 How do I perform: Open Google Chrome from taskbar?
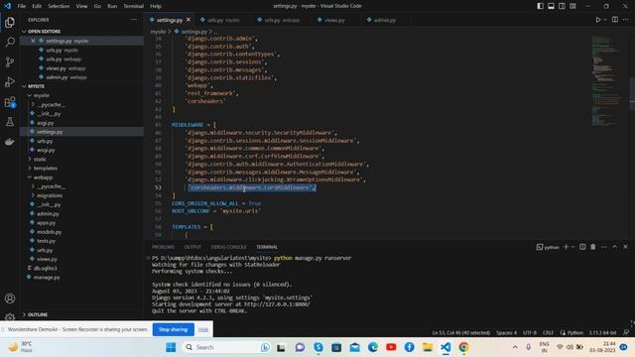463,347
